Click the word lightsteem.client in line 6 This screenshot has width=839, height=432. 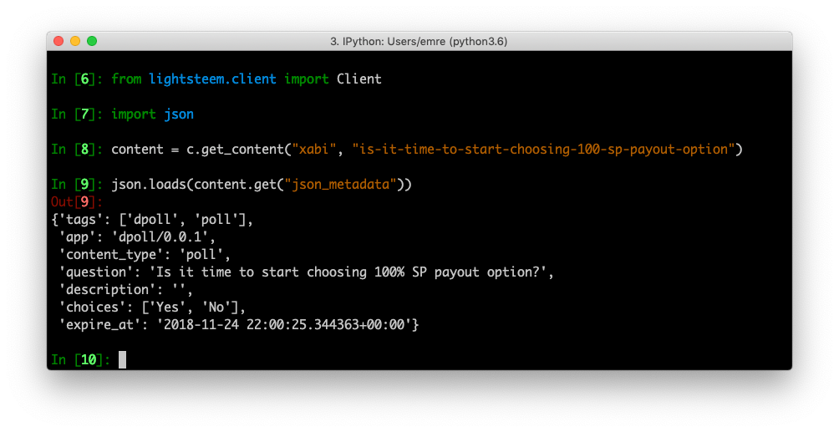(x=212, y=79)
